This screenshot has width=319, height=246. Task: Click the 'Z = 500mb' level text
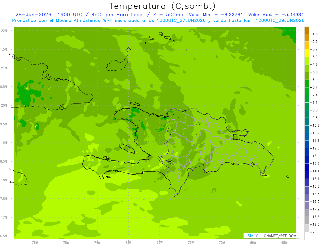tap(167, 15)
